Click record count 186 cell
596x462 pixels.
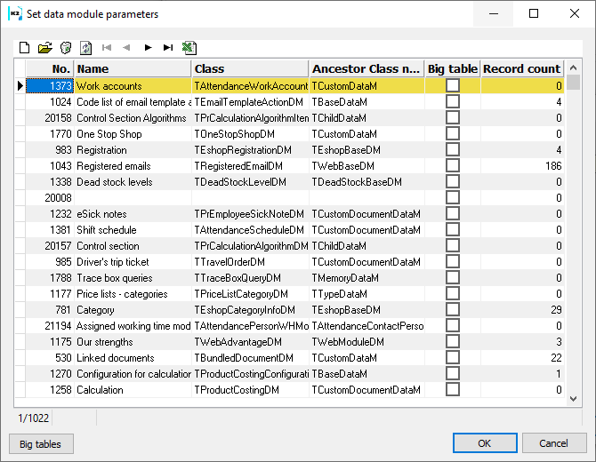[522, 165]
